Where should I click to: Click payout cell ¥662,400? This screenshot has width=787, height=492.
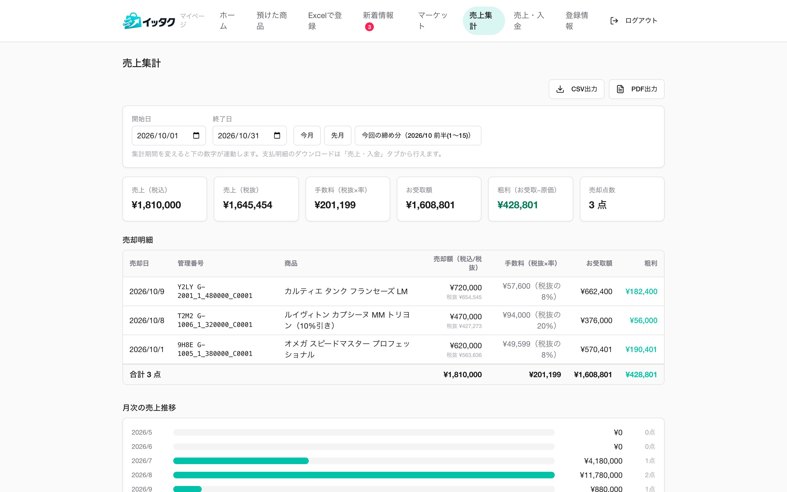pos(596,291)
